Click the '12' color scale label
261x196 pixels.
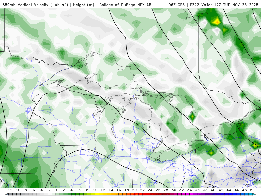point(103,190)
